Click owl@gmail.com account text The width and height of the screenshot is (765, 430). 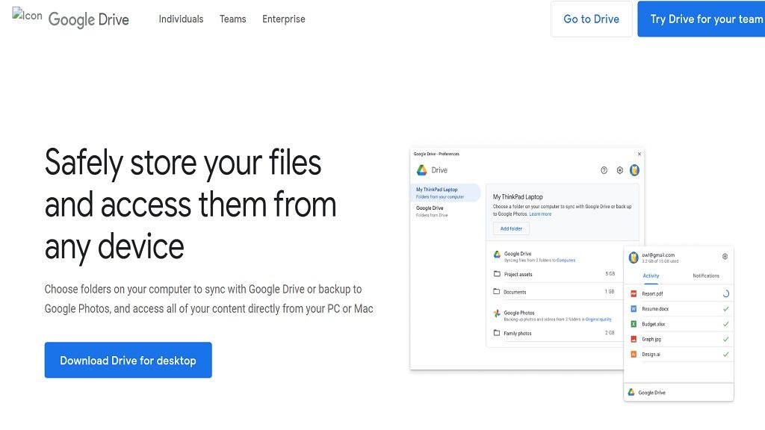[658, 255]
